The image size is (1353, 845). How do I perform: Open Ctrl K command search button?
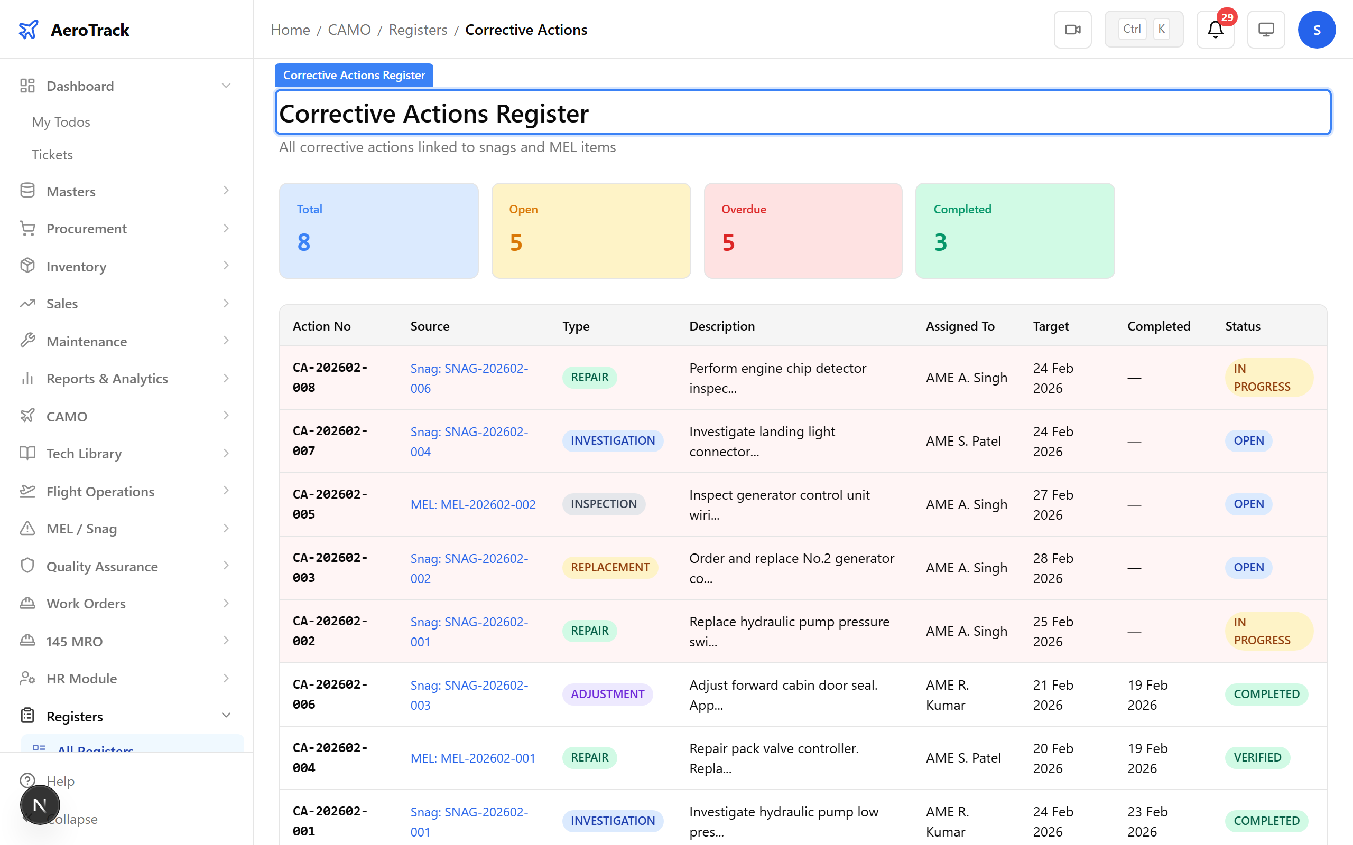click(x=1143, y=30)
